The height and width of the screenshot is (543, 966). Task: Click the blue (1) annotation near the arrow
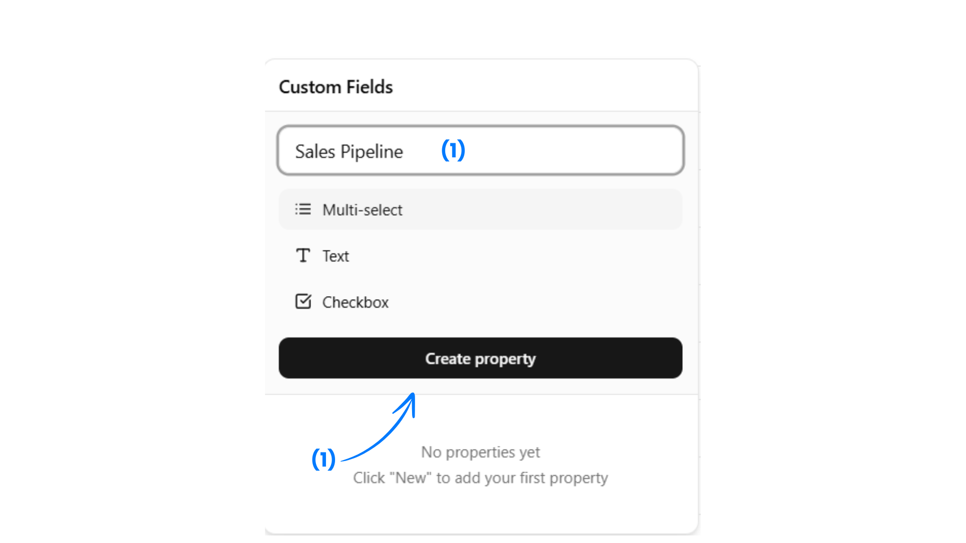pyautogui.click(x=324, y=460)
